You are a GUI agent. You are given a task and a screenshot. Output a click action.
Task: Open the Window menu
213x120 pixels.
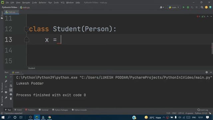click(x=70, y=3)
